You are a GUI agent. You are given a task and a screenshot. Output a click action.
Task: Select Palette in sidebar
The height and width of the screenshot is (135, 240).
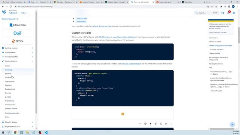coord(8,73)
